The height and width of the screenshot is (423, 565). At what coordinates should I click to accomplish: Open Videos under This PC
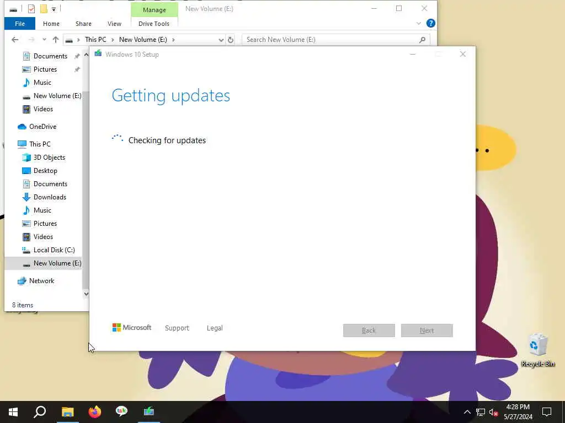43,237
